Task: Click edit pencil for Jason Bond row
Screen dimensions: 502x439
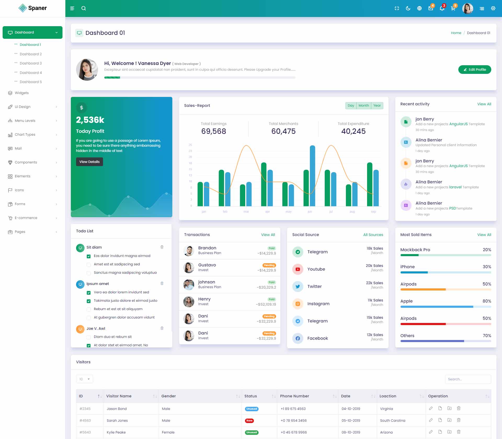Action: 431,408
